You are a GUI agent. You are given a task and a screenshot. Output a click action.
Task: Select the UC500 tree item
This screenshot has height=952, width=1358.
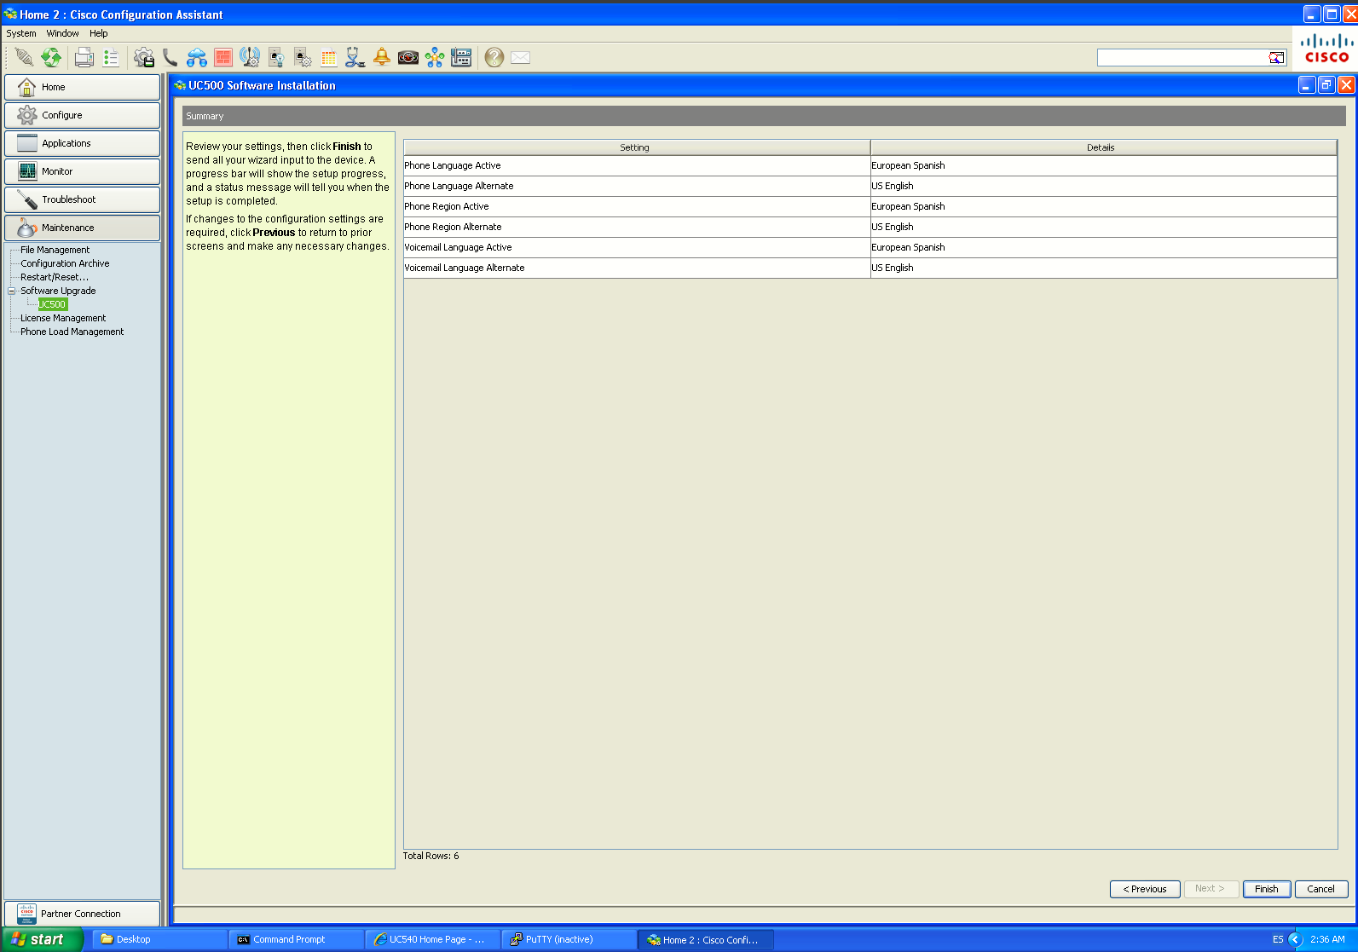click(x=52, y=304)
